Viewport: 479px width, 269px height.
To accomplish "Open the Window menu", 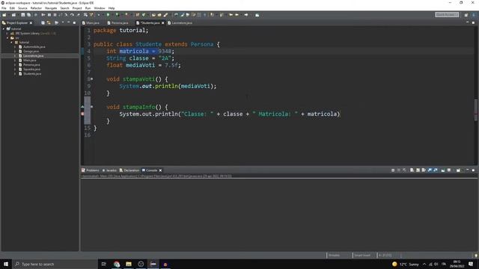I will click(x=100, y=8).
